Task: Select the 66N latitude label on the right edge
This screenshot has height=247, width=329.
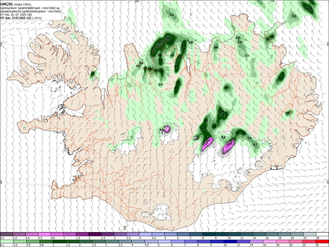Action: (x=328, y=44)
